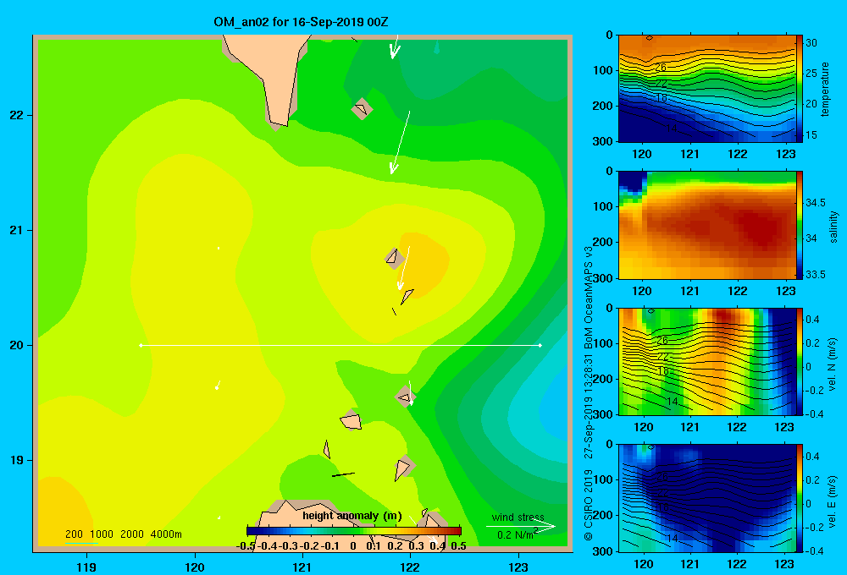The width and height of the screenshot is (847, 575).
Task: Click the vertical CSIRO 2019 BoM OceanMAPS credit text
Action: 589,393
